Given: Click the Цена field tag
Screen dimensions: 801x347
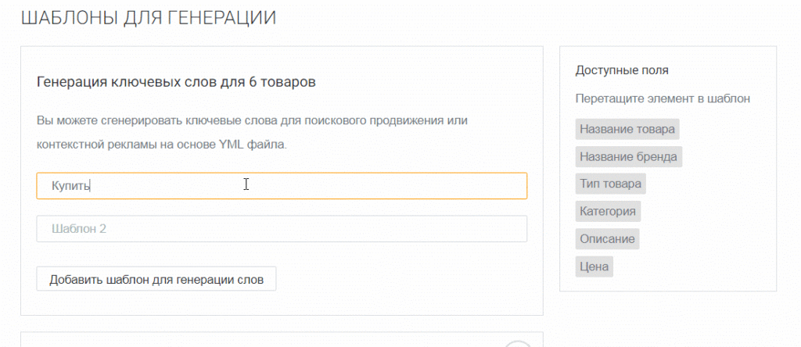Looking at the screenshot, I should pos(594,267).
